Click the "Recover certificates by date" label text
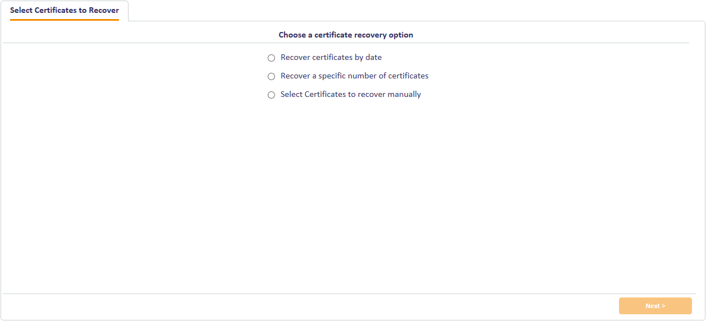Viewport: 706px width, 321px height. coord(331,57)
